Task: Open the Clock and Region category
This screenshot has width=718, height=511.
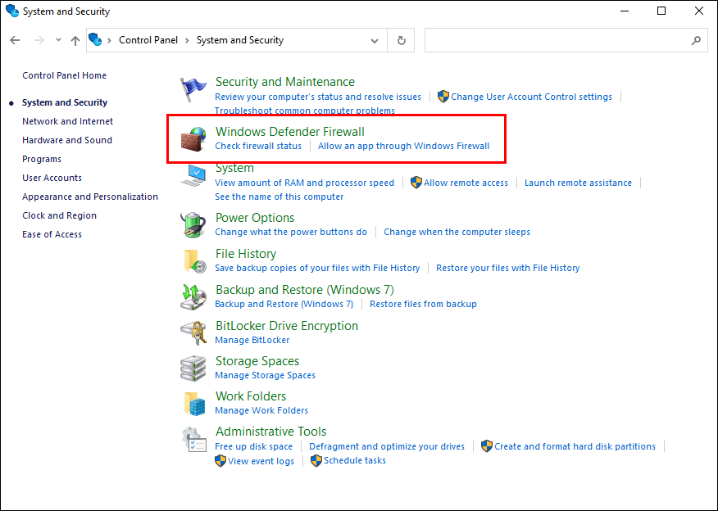Action: 59,215
